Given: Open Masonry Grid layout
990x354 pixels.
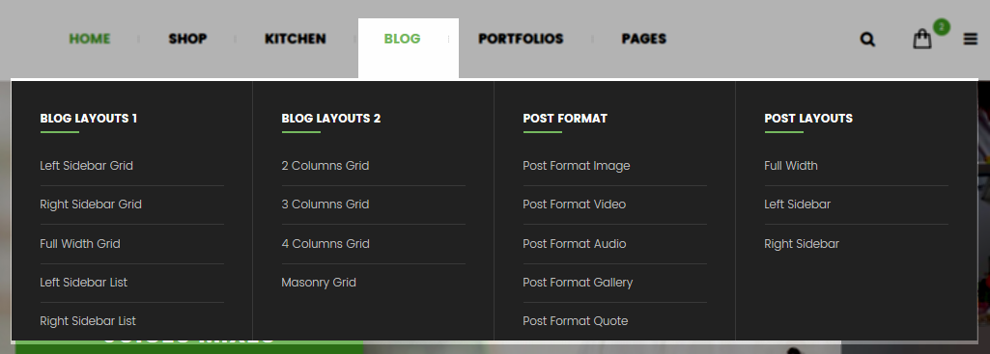Looking at the screenshot, I should [319, 282].
